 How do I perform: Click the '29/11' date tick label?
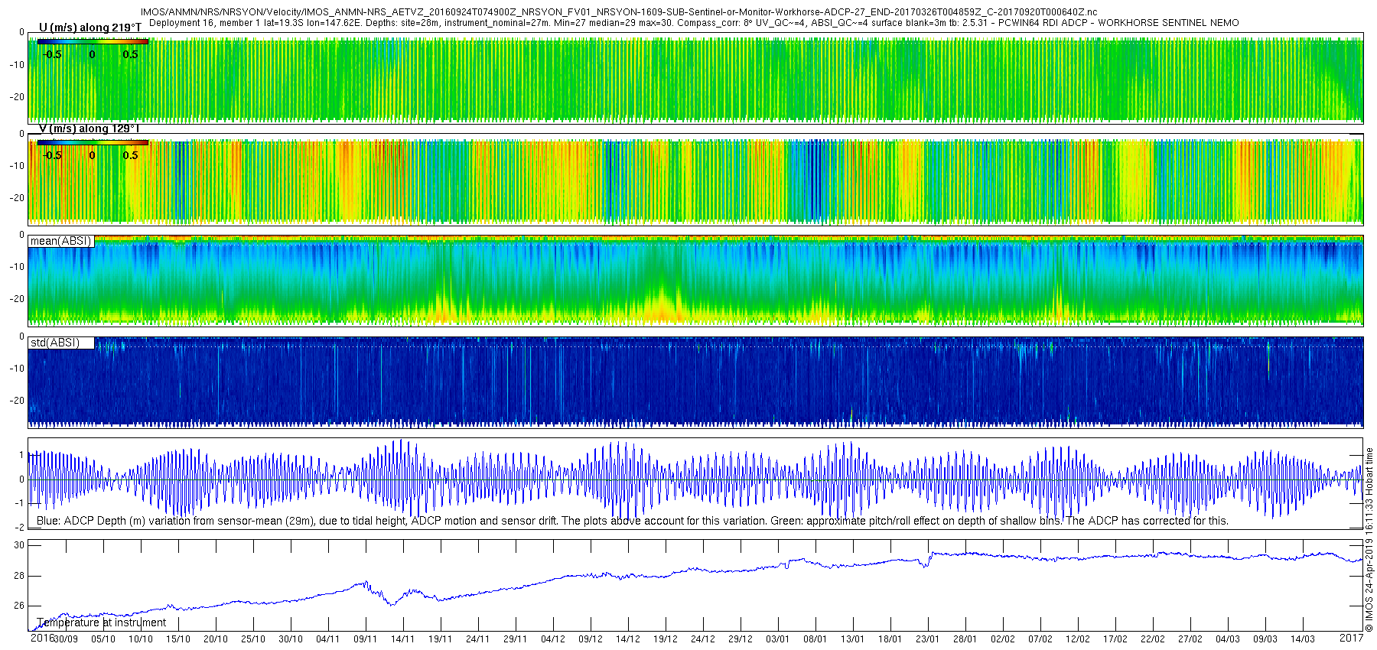[516, 639]
